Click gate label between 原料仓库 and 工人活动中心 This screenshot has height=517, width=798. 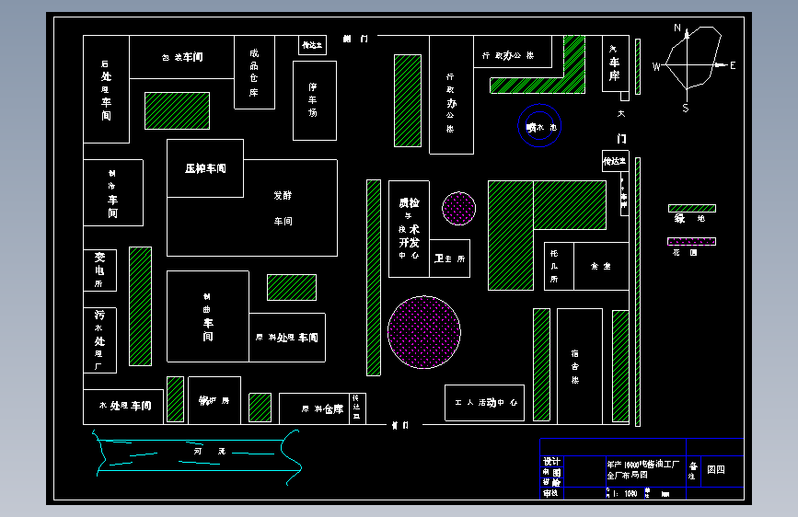(x=400, y=425)
